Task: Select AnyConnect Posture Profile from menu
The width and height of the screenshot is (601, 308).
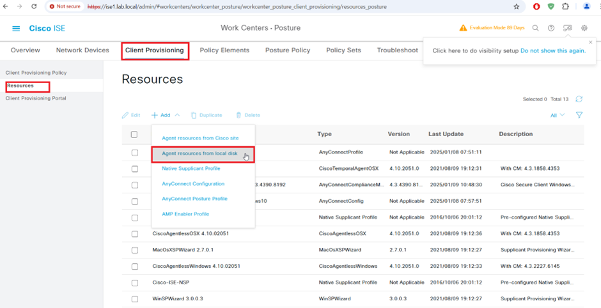Action: click(x=194, y=199)
